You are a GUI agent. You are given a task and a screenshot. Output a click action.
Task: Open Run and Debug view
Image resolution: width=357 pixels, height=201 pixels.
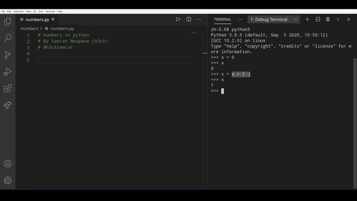click(x=7, y=71)
